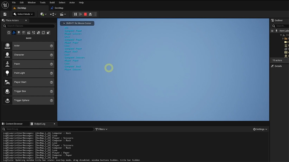Click the Search Classes field
This screenshot has width=289, height=162.
click(x=29, y=26)
